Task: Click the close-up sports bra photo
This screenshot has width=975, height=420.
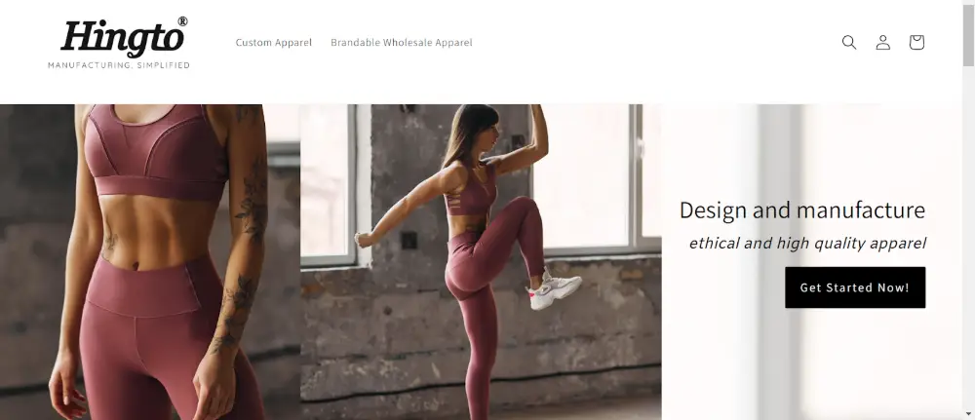Action: 150,262
